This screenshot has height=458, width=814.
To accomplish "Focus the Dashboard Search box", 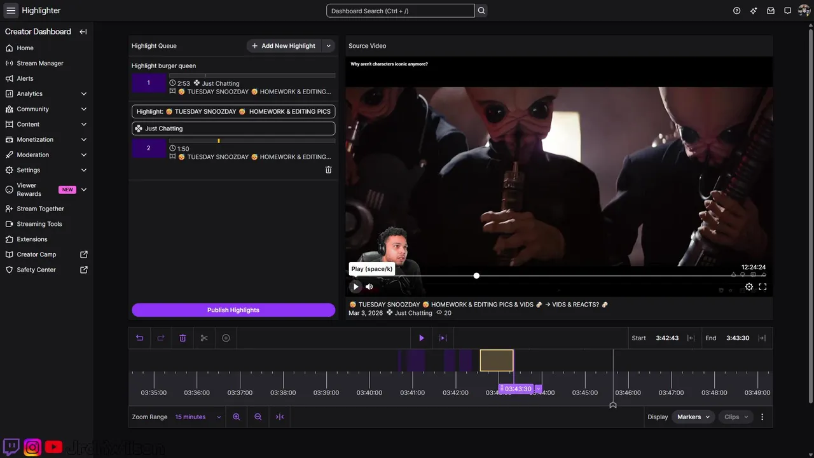I will click(x=401, y=11).
